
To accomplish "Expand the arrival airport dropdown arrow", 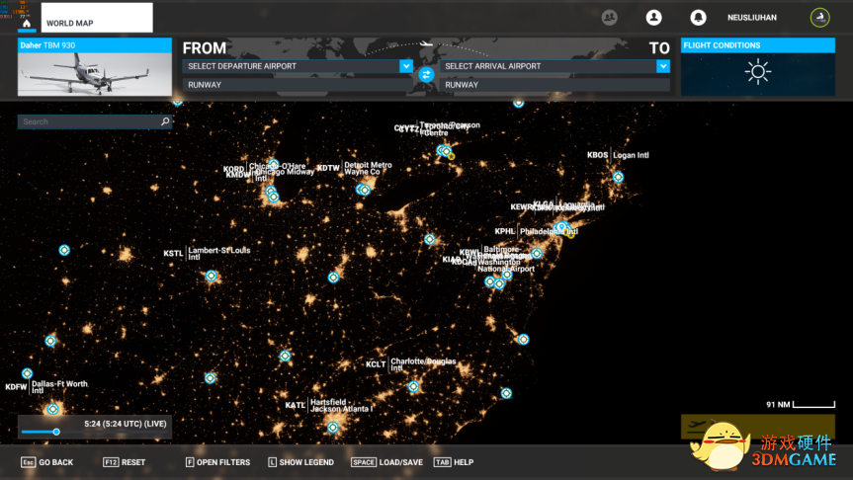I will click(663, 66).
